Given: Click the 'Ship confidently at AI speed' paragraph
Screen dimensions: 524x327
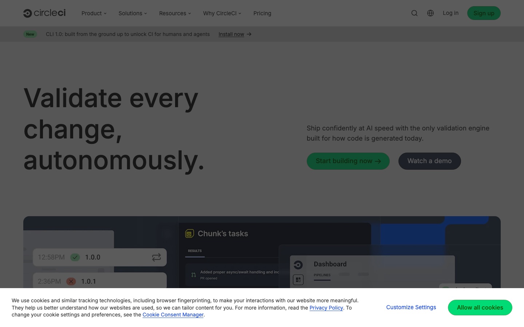Looking at the screenshot, I should 398,133.
